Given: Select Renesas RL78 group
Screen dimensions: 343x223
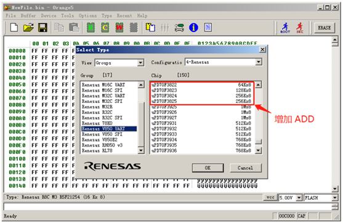Looking at the screenshot, I should 109,150.
